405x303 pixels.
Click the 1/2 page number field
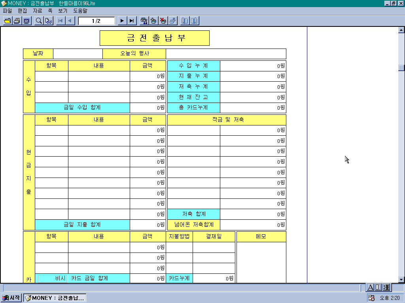click(97, 21)
